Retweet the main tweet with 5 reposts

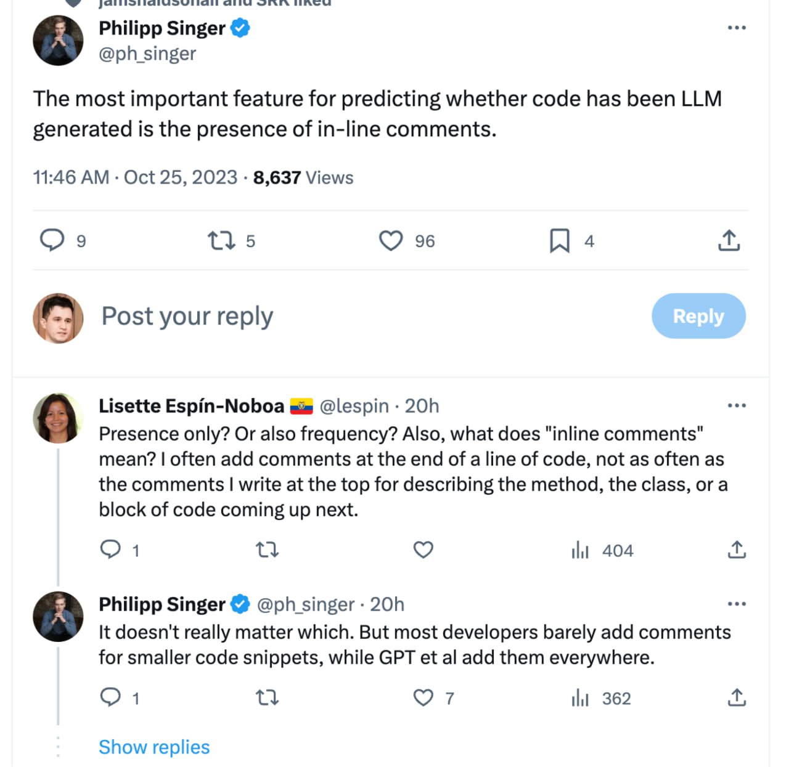pos(221,240)
